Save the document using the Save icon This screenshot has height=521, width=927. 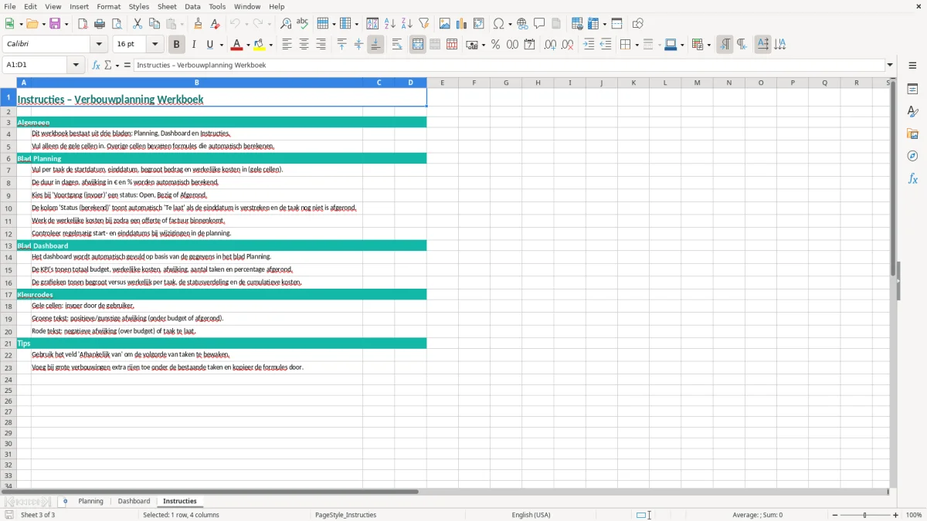pos(55,24)
